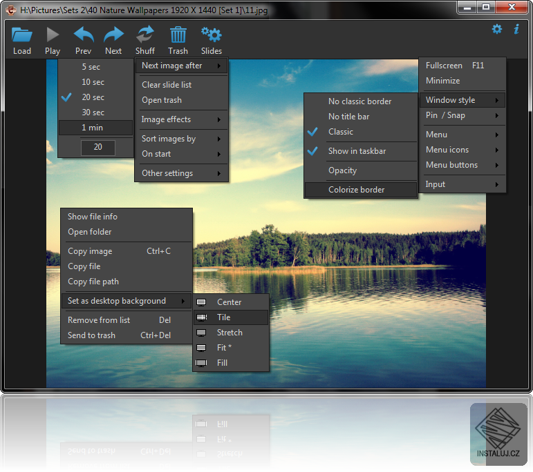Select Fullscreen F11 menu item
The width and height of the screenshot is (533, 472).
pos(462,66)
